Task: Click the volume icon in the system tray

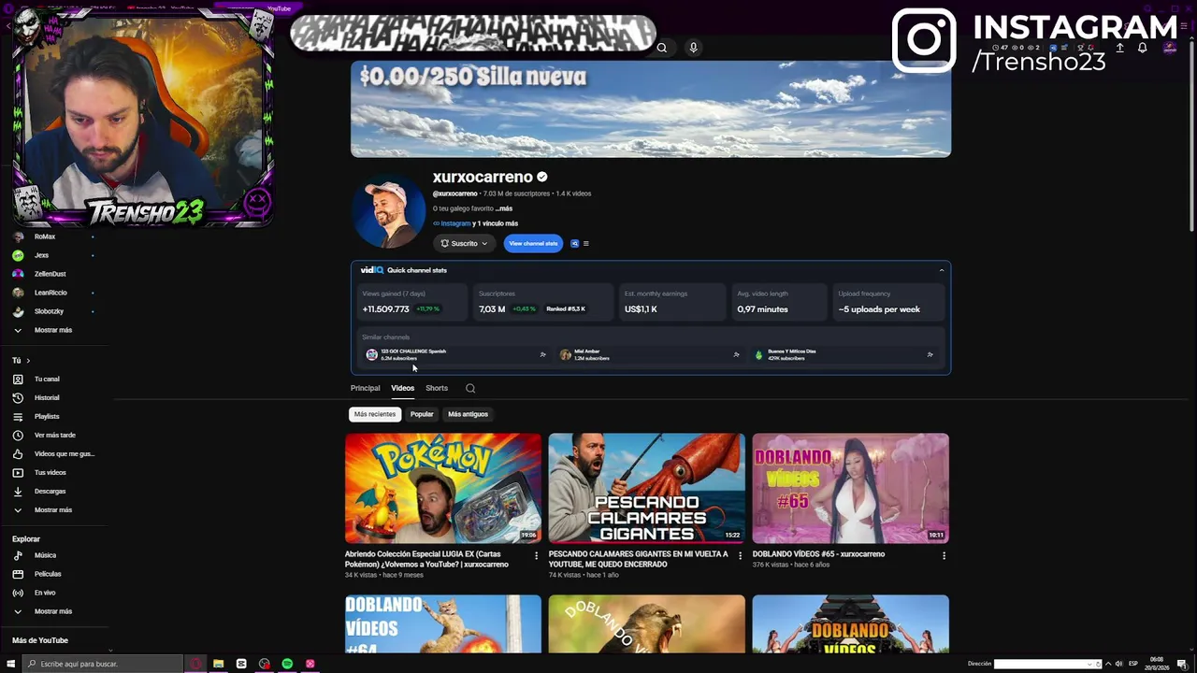Action: [x=1118, y=664]
